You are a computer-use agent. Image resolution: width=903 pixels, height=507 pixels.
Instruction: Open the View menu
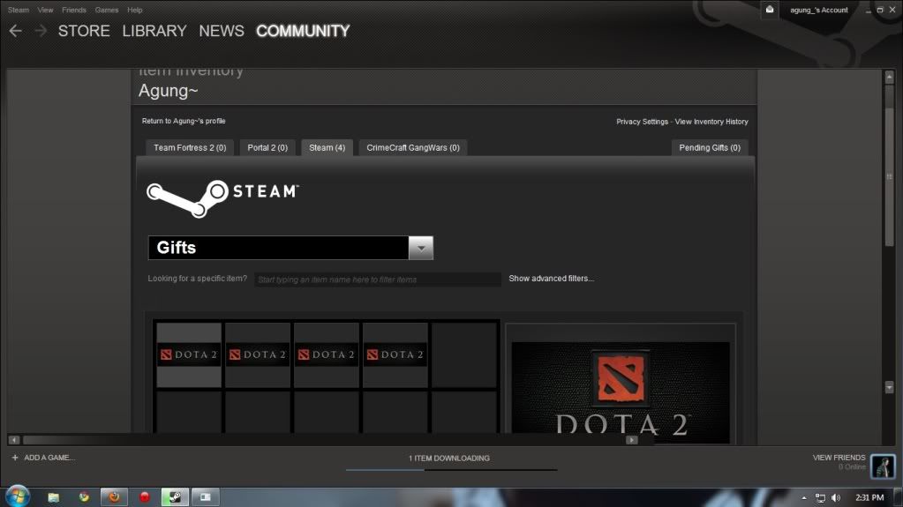tap(45, 10)
